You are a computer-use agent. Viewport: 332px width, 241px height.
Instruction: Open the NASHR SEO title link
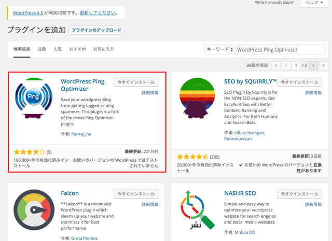coord(240,193)
